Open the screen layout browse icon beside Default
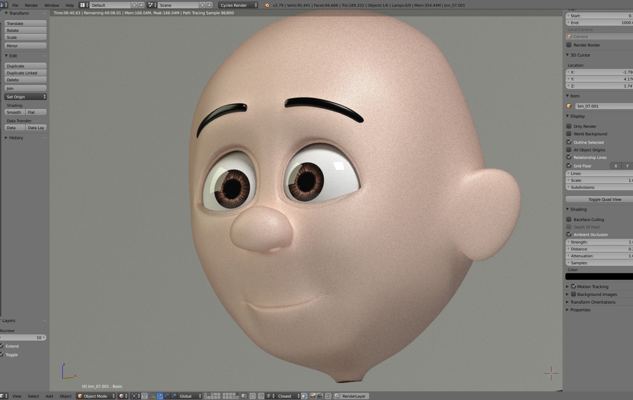633x400 pixels. [84, 5]
